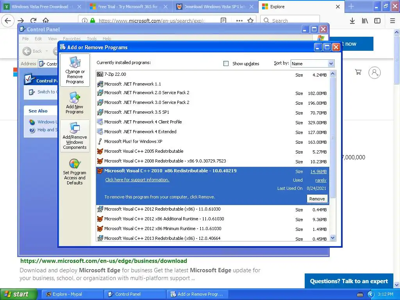This screenshot has height=300, width=400.
Task: Open Tools menu in Control Panel
Action: 91,39
